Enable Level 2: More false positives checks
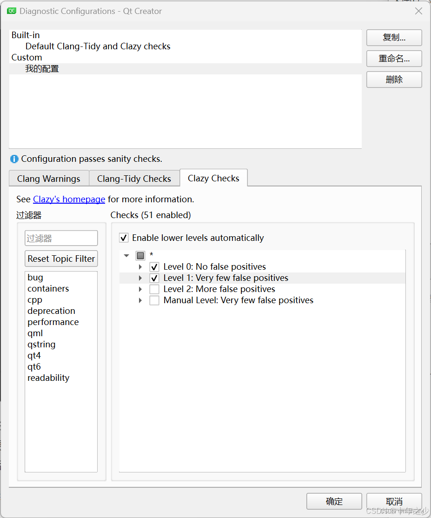431x518 pixels. [x=155, y=289]
